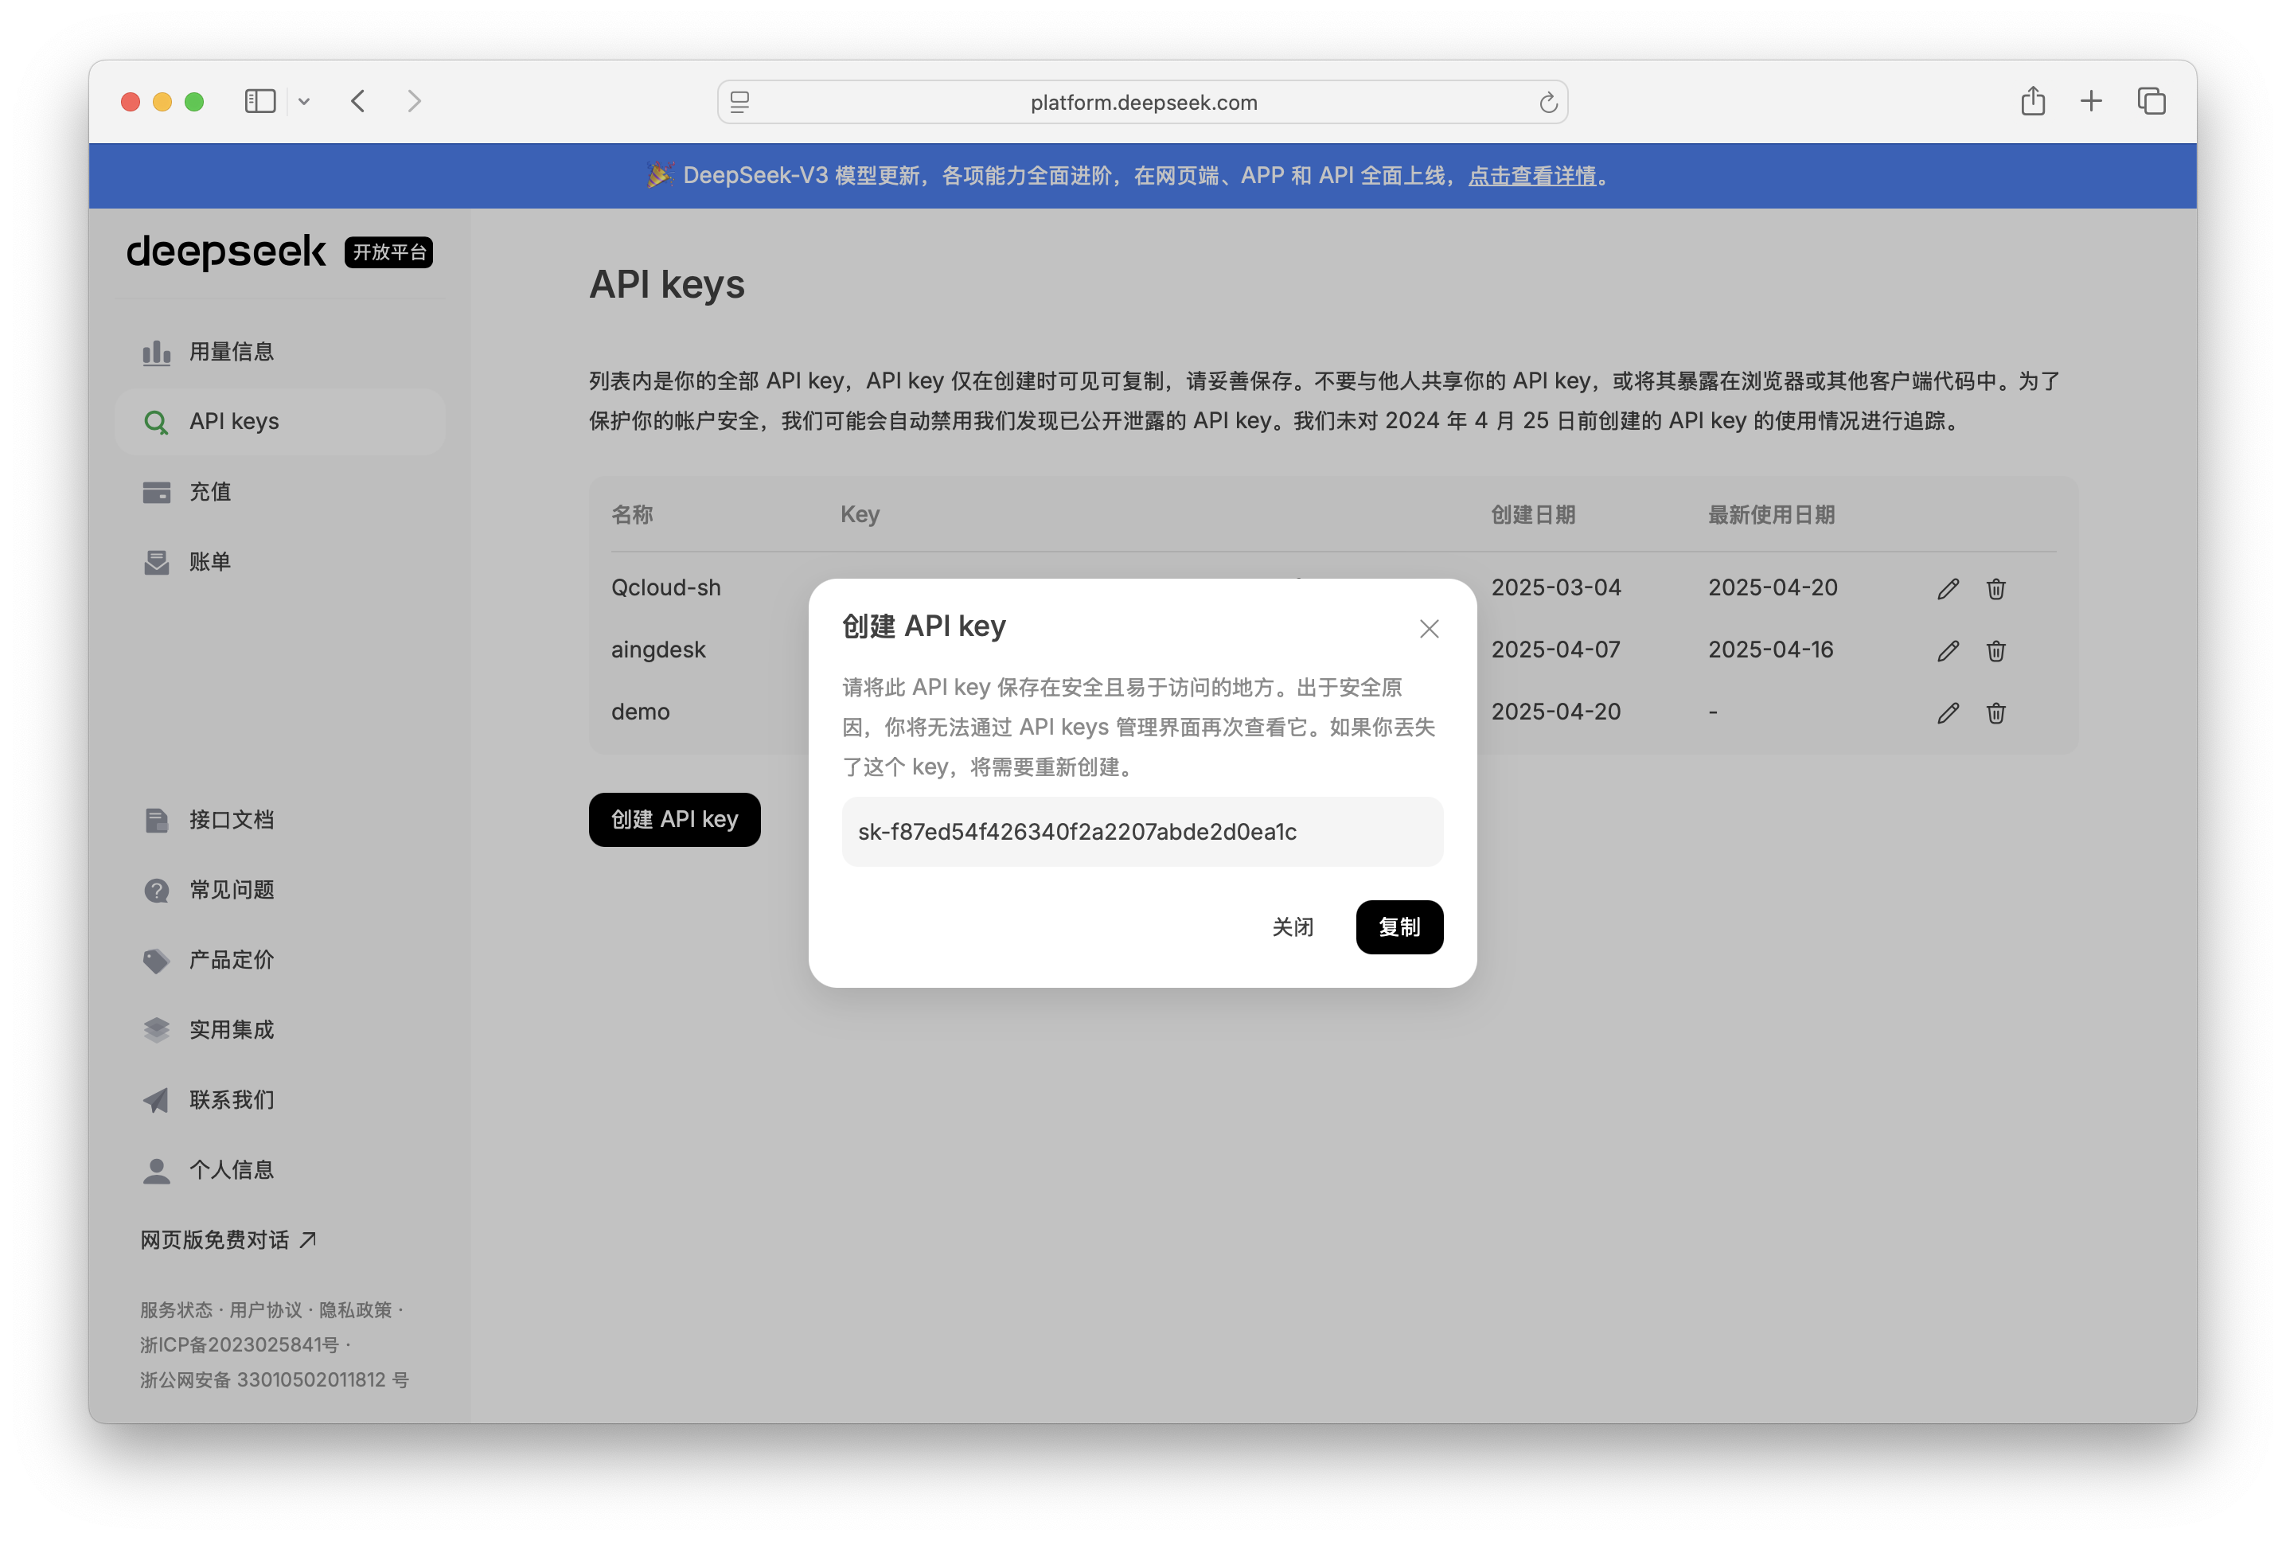Edit the aingdesk API key with pencil icon
This screenshot has width=2286, height=1541.
1947,650
